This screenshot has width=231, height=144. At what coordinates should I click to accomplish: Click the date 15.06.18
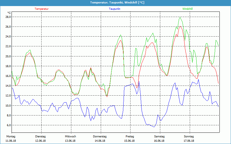(x=129, y=141)
